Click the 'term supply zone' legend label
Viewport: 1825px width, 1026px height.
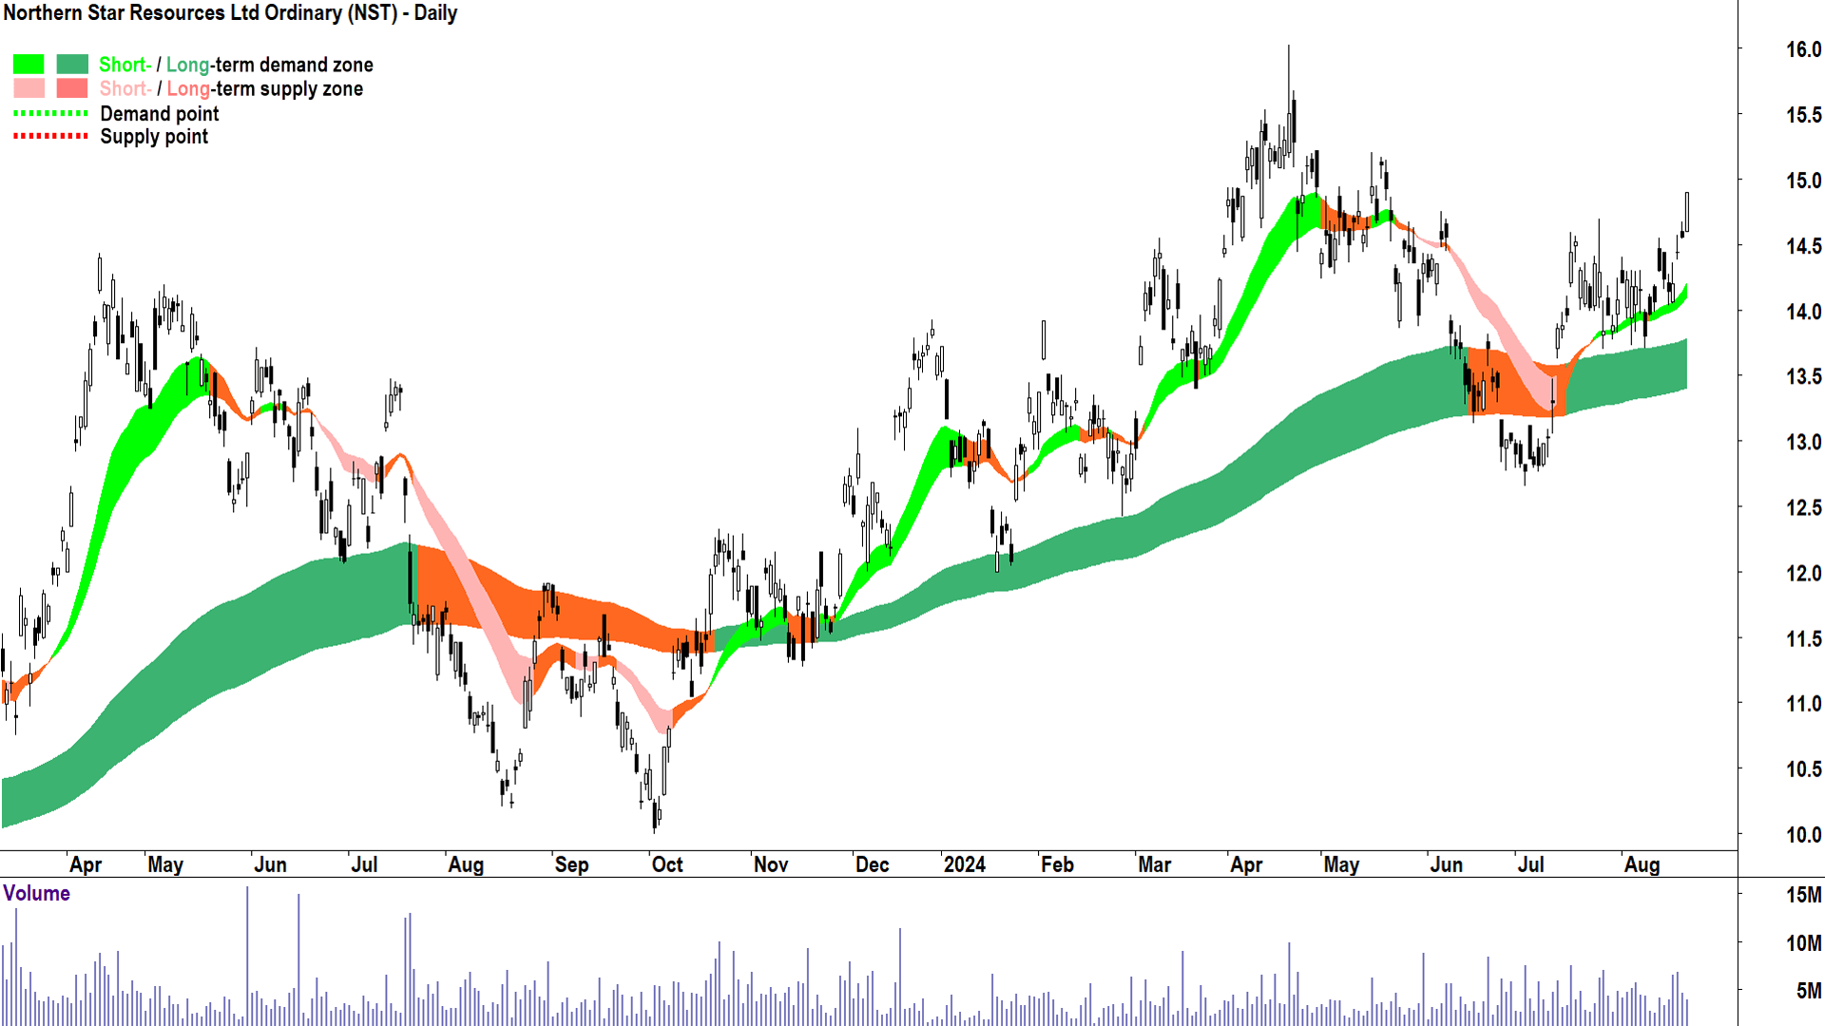[289, 88]
